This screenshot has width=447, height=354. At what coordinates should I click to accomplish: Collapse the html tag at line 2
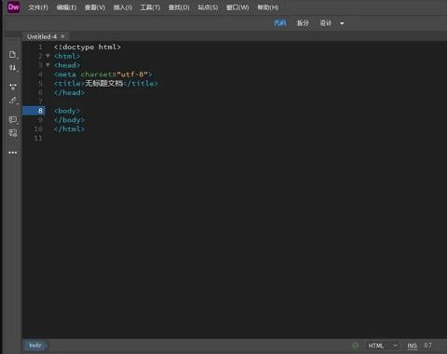click(47, 56)
